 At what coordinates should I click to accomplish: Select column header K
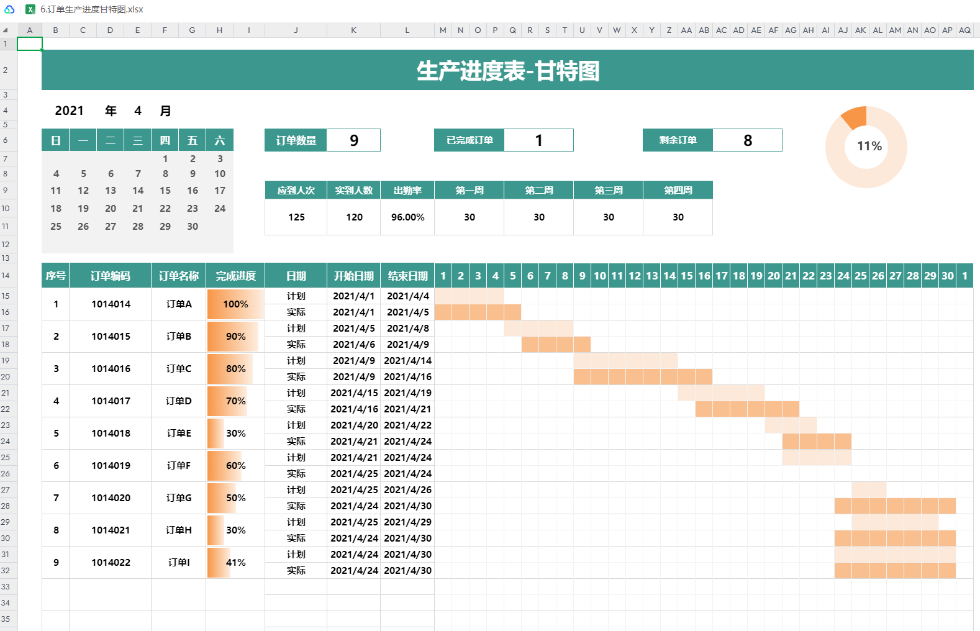(x=353, y=30)
